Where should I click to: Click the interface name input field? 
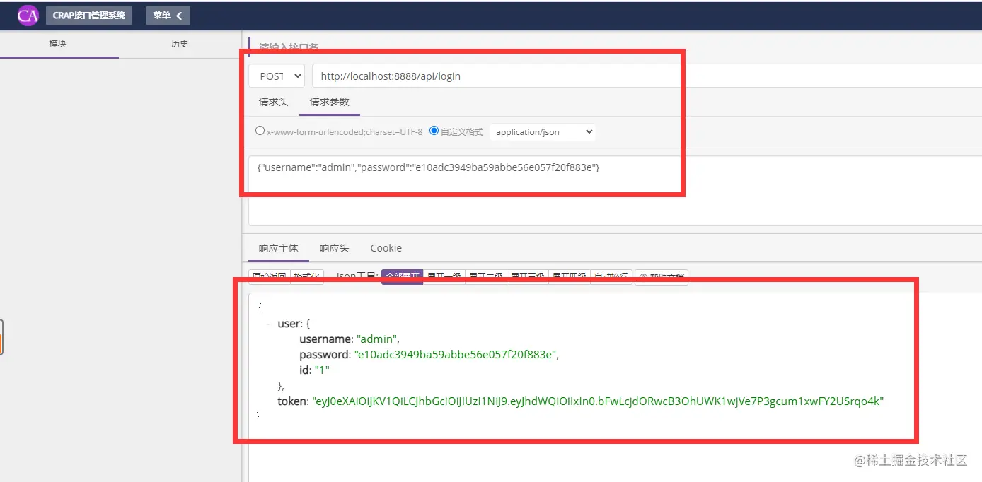tap(614, 47)
